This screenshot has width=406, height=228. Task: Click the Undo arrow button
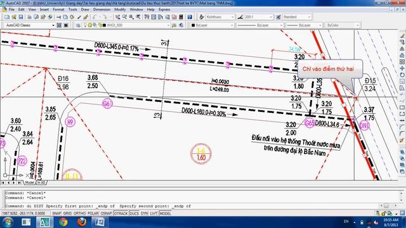click(95, 17)
